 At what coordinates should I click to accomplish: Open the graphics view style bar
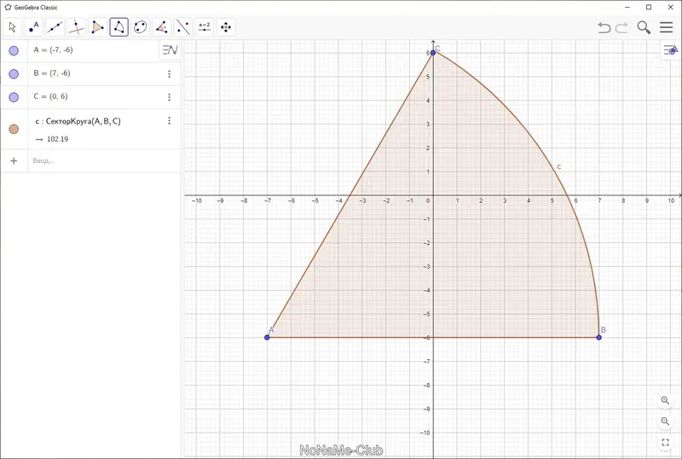coord(671,50)
